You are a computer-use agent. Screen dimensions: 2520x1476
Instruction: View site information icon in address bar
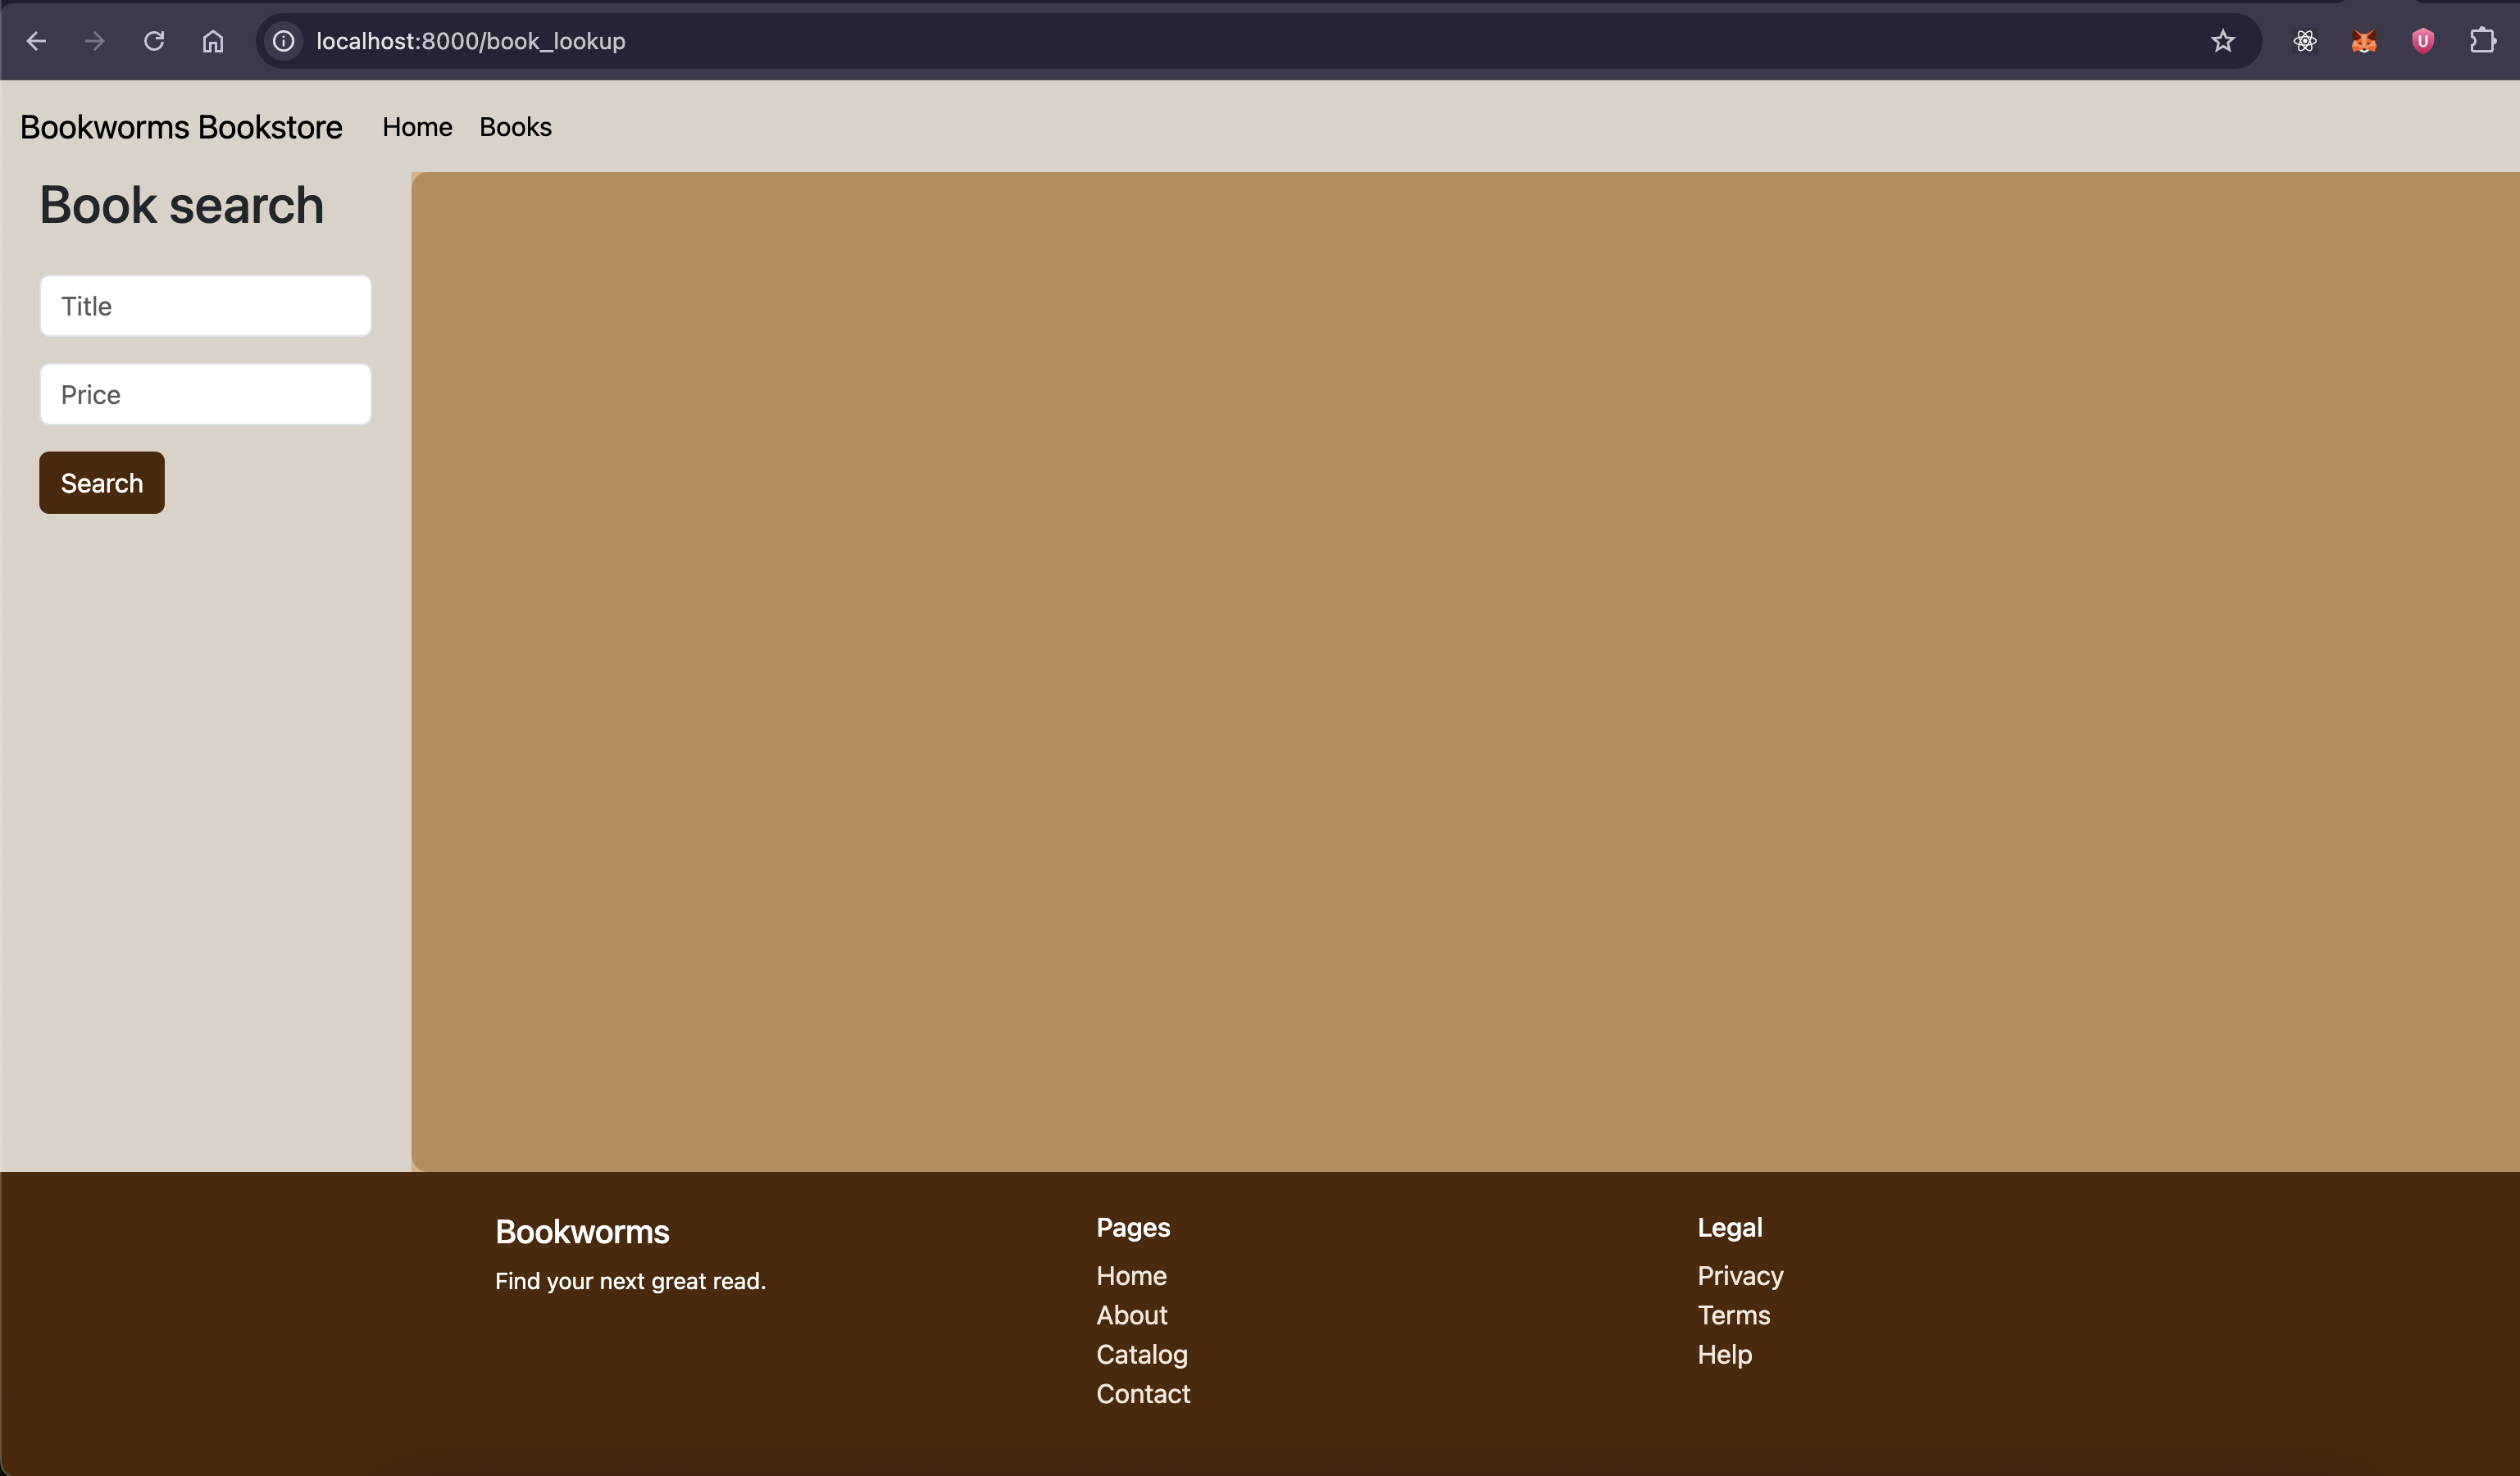pyautogui.click(x=284, y=41)
